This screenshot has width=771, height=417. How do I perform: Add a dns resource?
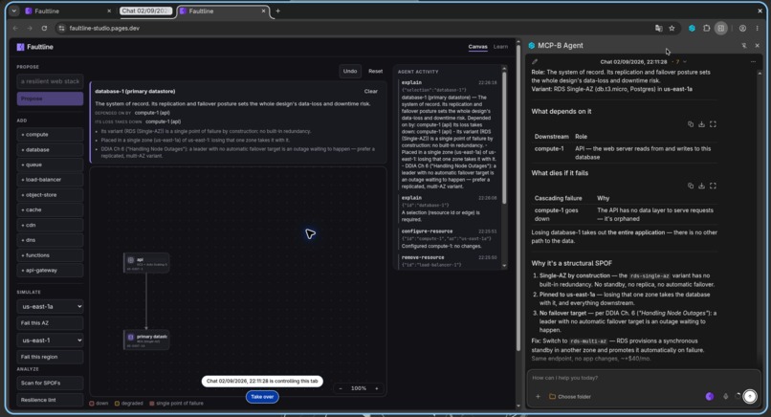pyautogui.click(x=50, y=240)
